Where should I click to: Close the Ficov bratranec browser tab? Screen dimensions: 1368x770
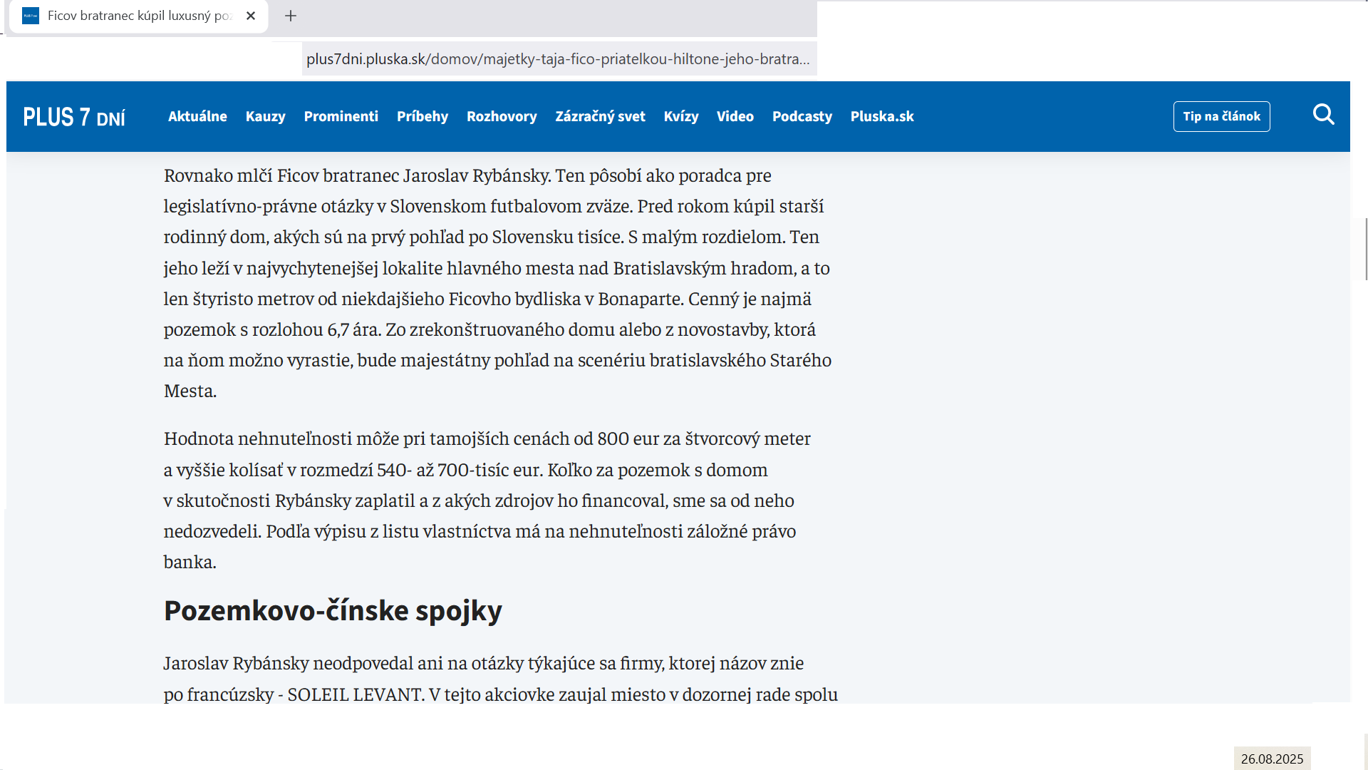point(251,16)
